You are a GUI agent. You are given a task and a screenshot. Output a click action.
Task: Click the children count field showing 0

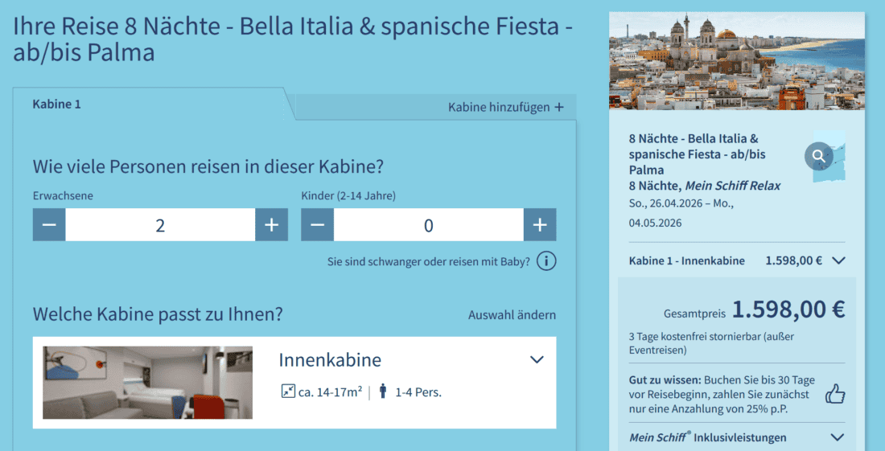[x=428, y=225]
